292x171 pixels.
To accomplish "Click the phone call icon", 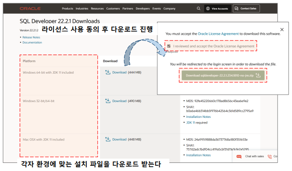I will coord(270,157).
